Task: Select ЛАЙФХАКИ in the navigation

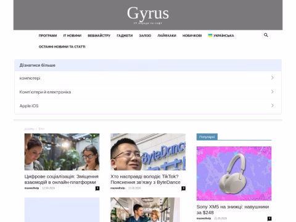Action: (166, 36)
